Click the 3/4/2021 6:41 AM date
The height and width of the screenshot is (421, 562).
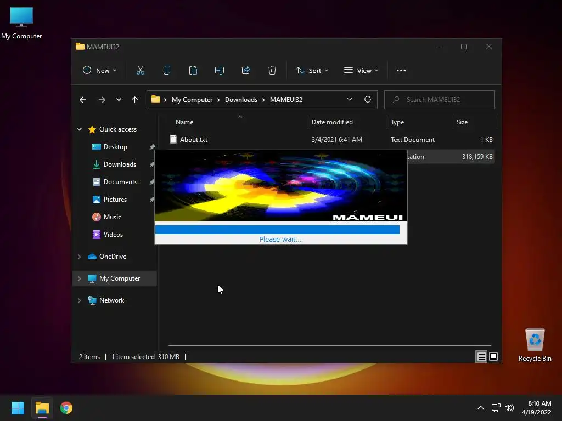[337, 140]
